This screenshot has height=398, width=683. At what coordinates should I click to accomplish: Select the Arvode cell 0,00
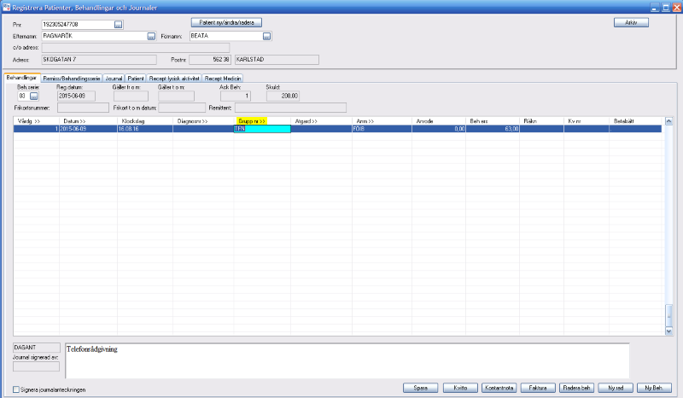point(439,129)
